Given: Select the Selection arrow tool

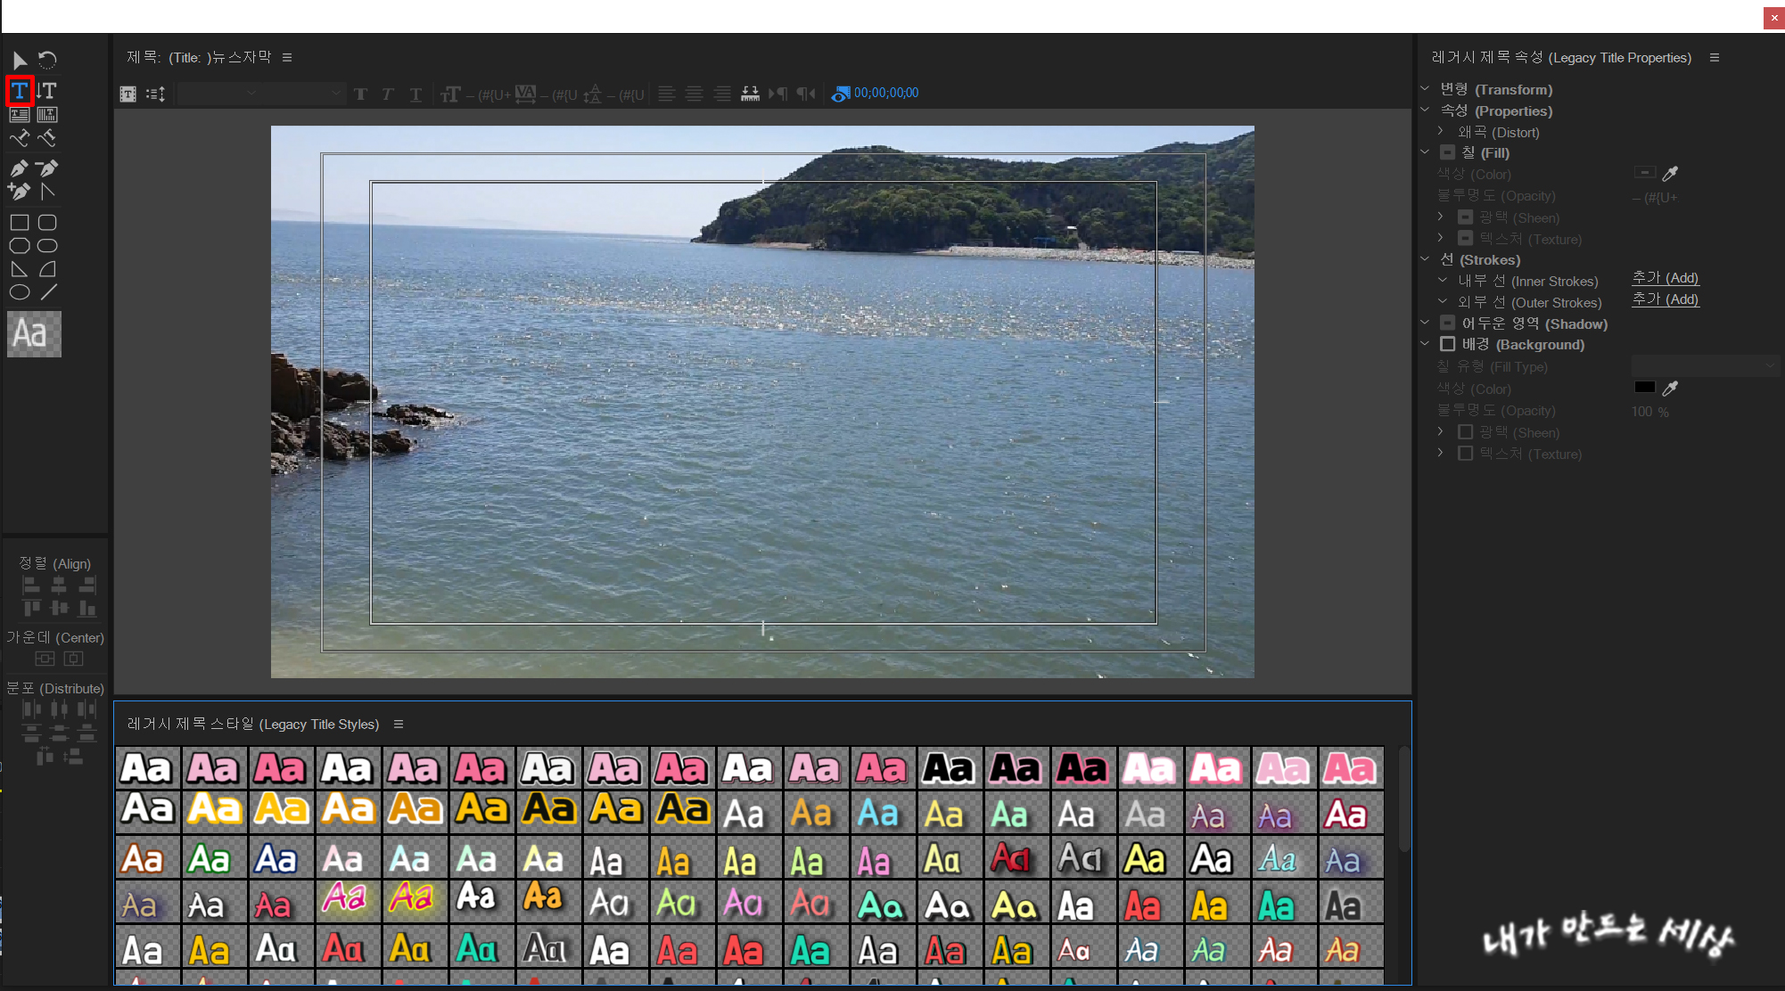Looking at the screenshot, I should 20,60.
